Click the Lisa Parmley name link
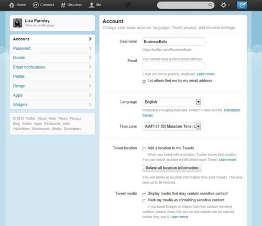Image resolution: width=262 pixels, height=226 pixels. (x=37, y=21)
